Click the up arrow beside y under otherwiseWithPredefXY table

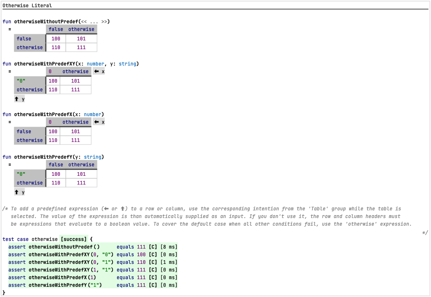click(16, 99)
